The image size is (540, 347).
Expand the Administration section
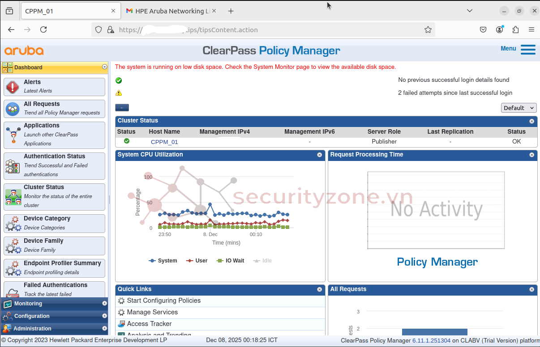click(x=54, y=329)
